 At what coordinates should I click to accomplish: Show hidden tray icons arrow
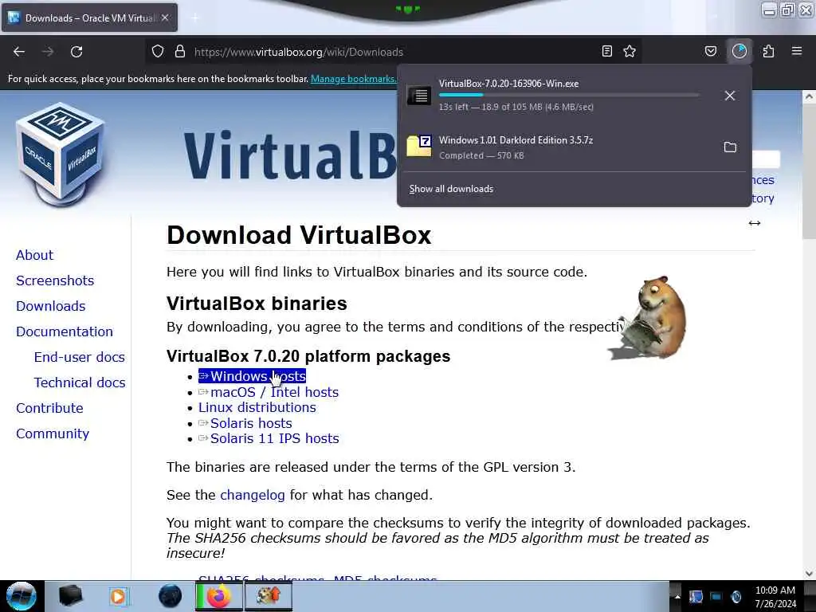[x=677, y=597]
